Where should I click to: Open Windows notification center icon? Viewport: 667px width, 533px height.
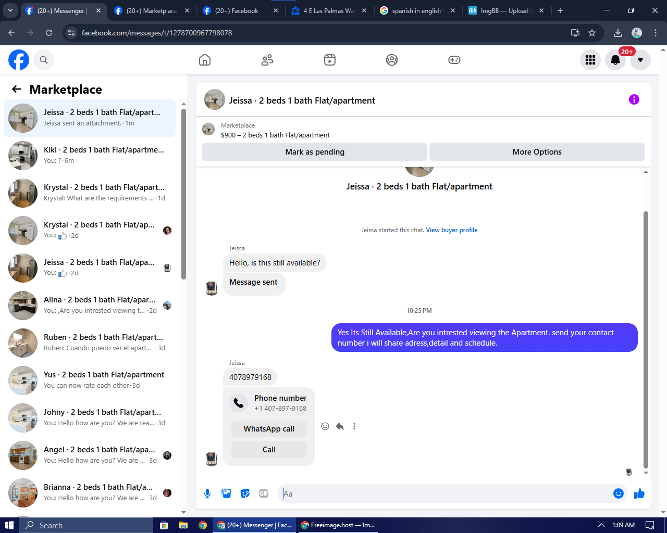point(650,525)
